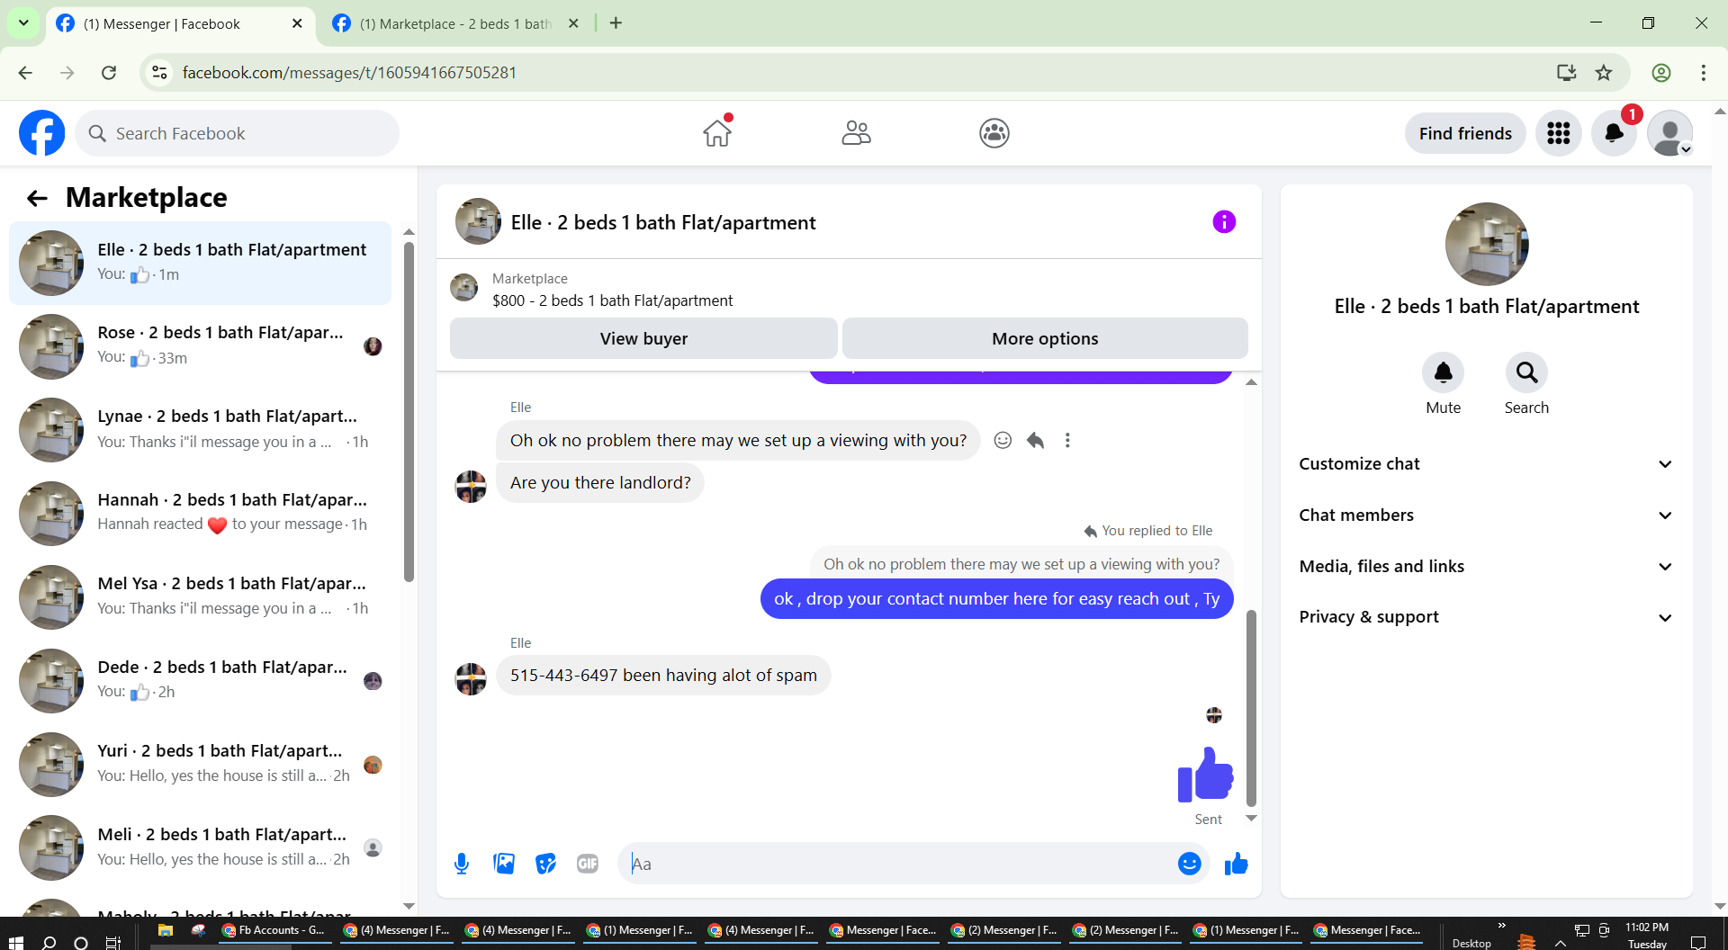The width and height of the screenshot is (1728, 950).
Task: Open the notifications bell with badge
Action: (1615, 133)
